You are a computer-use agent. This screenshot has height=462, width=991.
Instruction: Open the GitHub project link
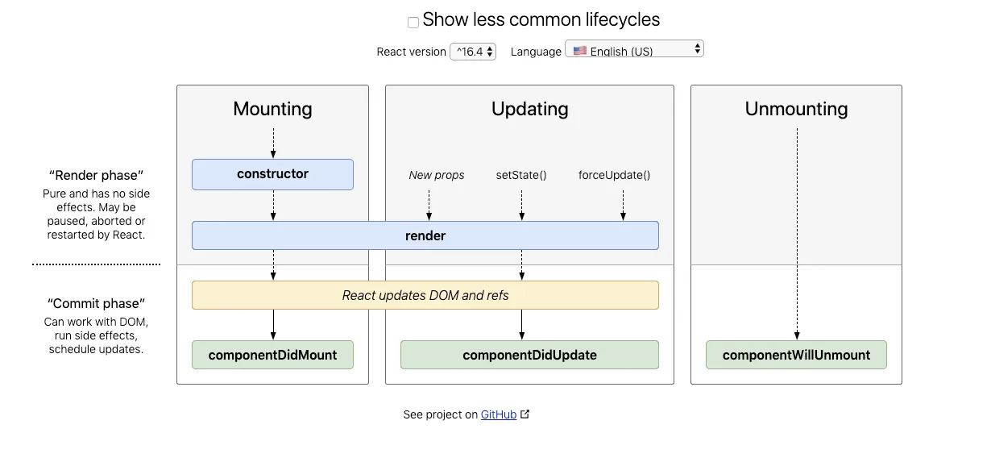[499, 414]
